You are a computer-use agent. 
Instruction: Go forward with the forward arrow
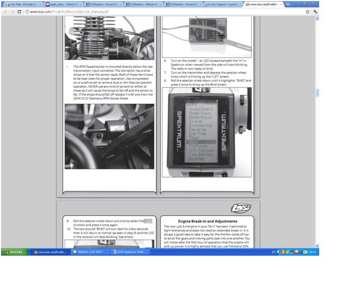[12, 11]
